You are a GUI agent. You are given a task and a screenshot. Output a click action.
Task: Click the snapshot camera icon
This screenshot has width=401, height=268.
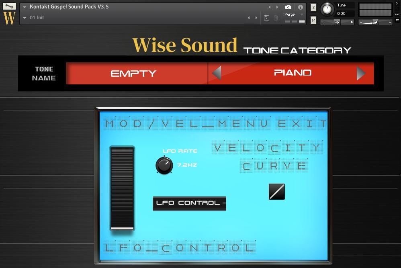288,6
